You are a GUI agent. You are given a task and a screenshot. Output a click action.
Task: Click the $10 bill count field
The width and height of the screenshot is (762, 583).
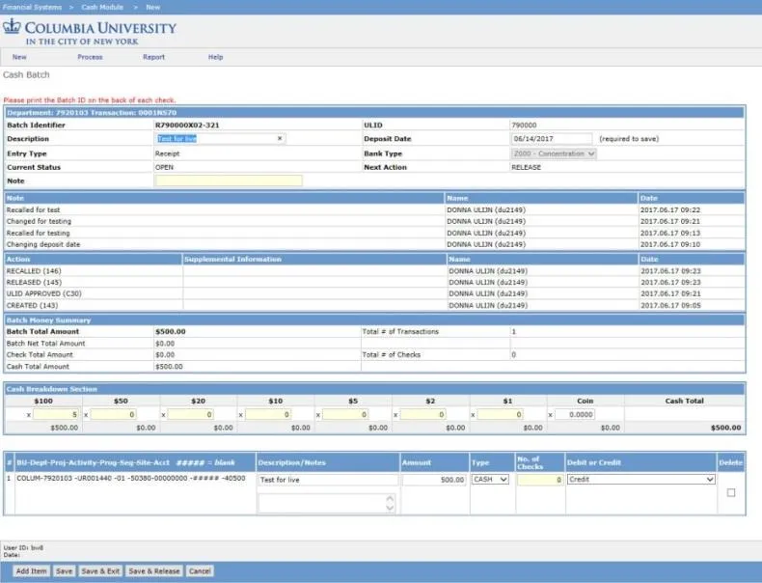(x=268, y=415)
